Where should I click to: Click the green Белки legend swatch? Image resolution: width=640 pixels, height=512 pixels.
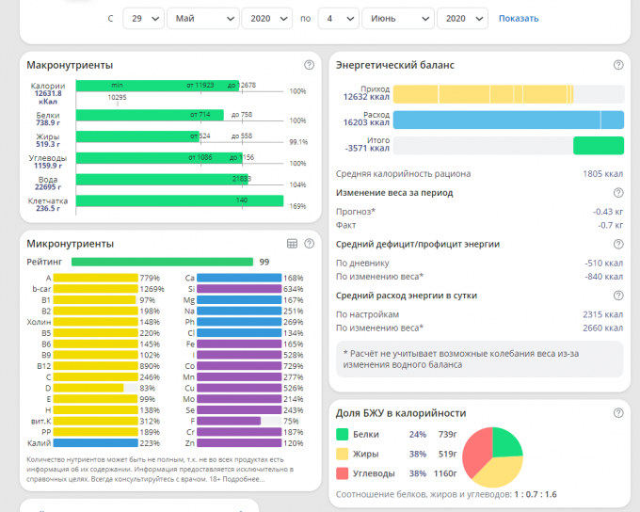(344, 435)
